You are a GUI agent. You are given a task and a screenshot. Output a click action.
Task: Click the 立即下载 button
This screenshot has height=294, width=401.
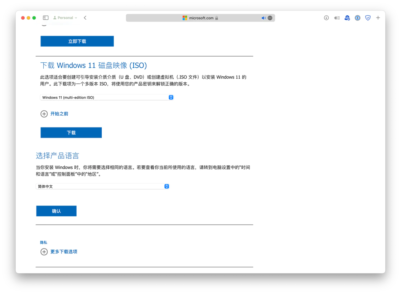[77, 41]
